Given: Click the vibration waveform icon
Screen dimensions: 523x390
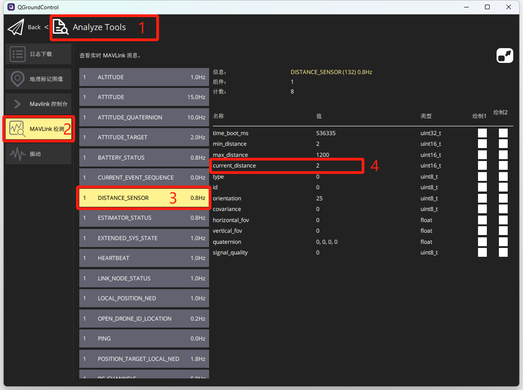Looking at the screenshot, I should pos(18,154).
